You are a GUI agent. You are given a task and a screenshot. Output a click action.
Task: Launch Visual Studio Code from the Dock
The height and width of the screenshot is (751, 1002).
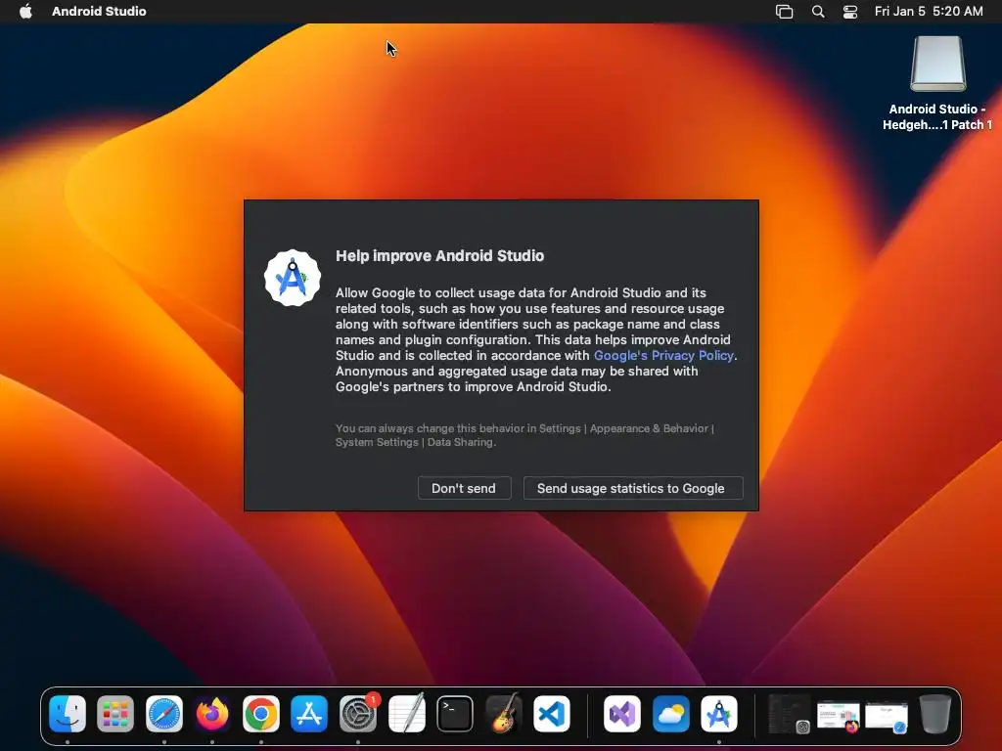(x=552, y=713)
